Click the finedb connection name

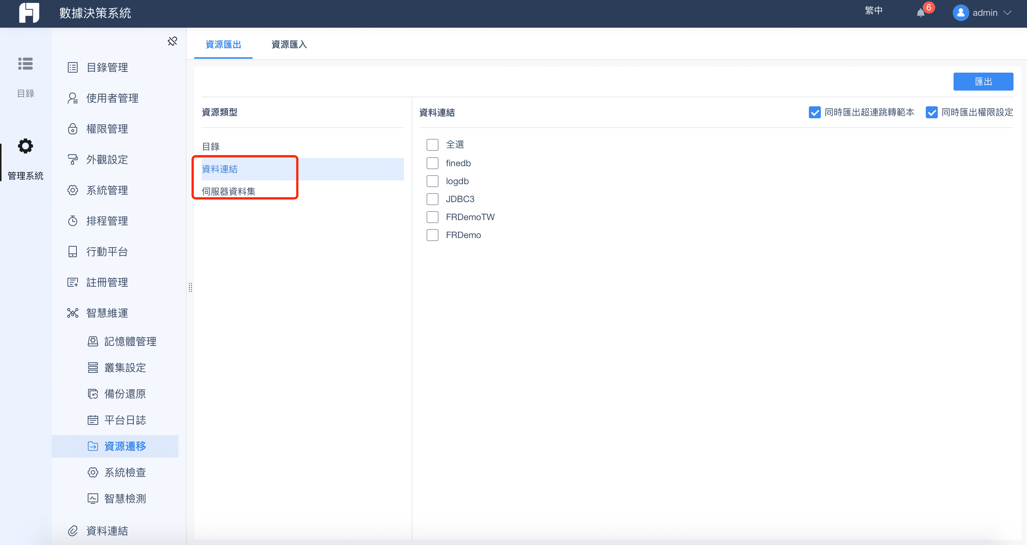(x=458, y=163)
